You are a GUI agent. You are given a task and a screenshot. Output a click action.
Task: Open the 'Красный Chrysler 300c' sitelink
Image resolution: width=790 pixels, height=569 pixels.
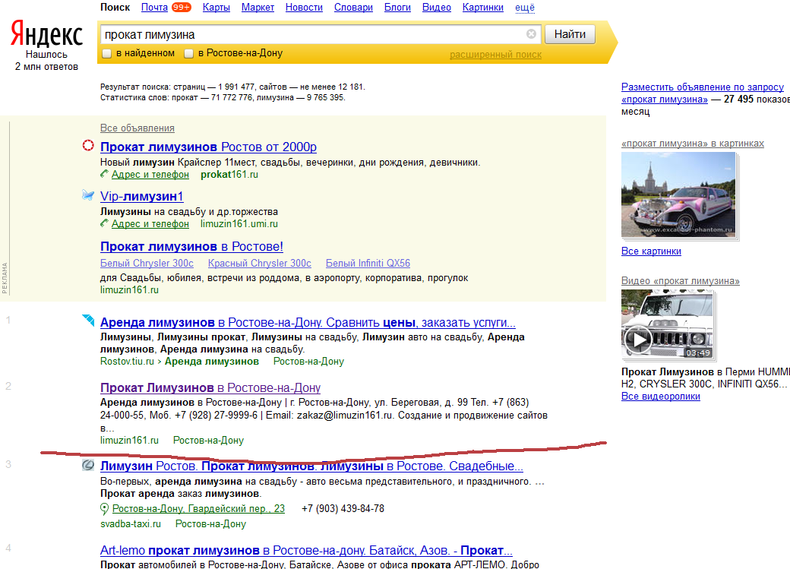[x=260, y=263]
